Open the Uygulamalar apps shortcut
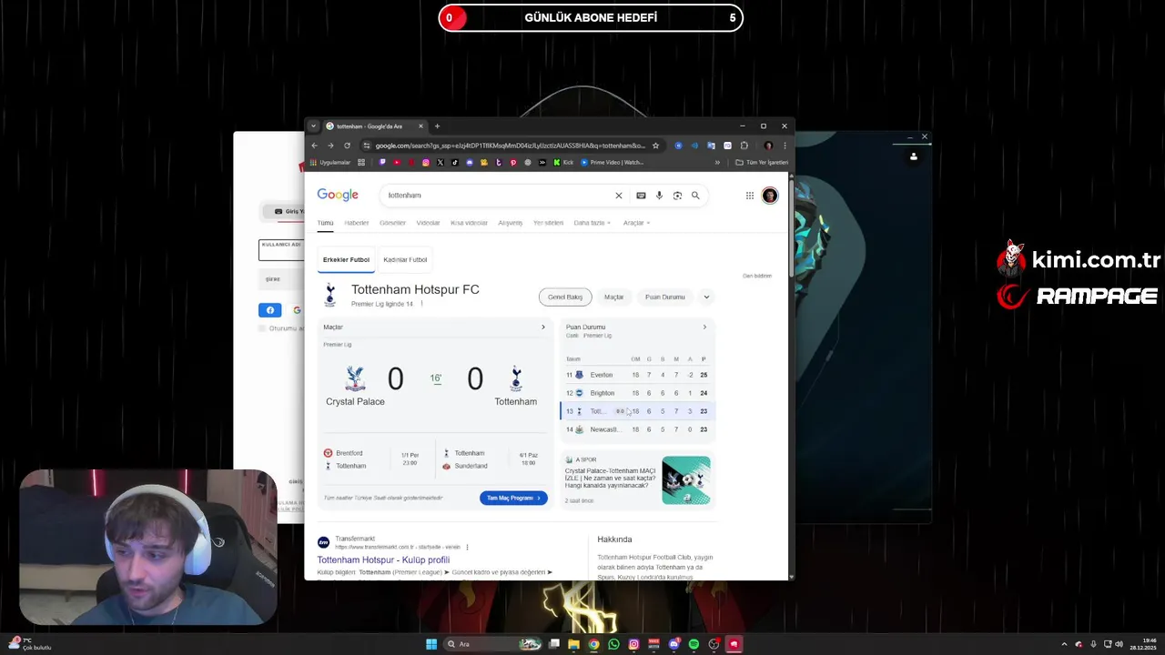 coord(329,163)
